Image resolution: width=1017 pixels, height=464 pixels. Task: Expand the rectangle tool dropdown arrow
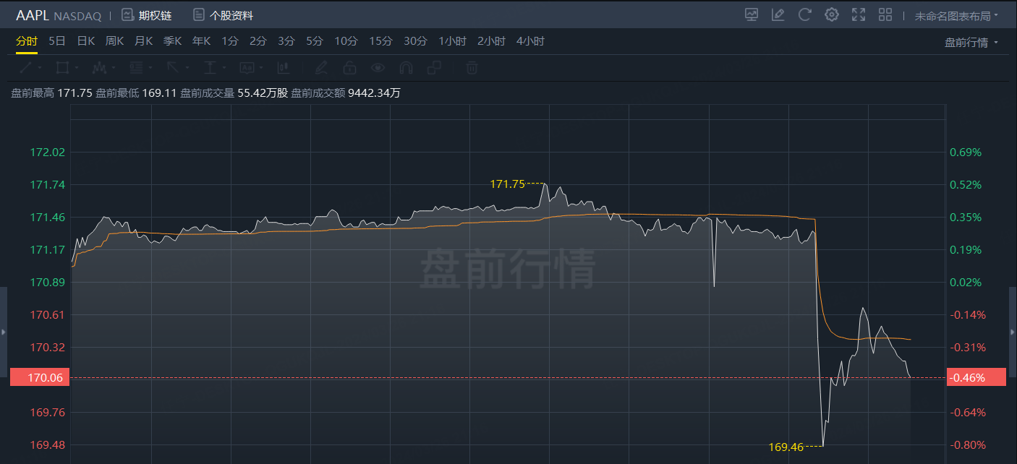tap(77, 68)
